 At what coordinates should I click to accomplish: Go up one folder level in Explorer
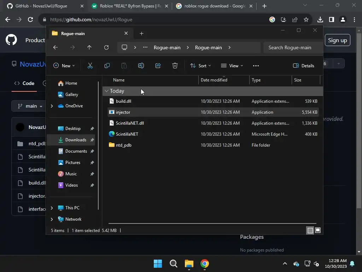pos(89,47)
